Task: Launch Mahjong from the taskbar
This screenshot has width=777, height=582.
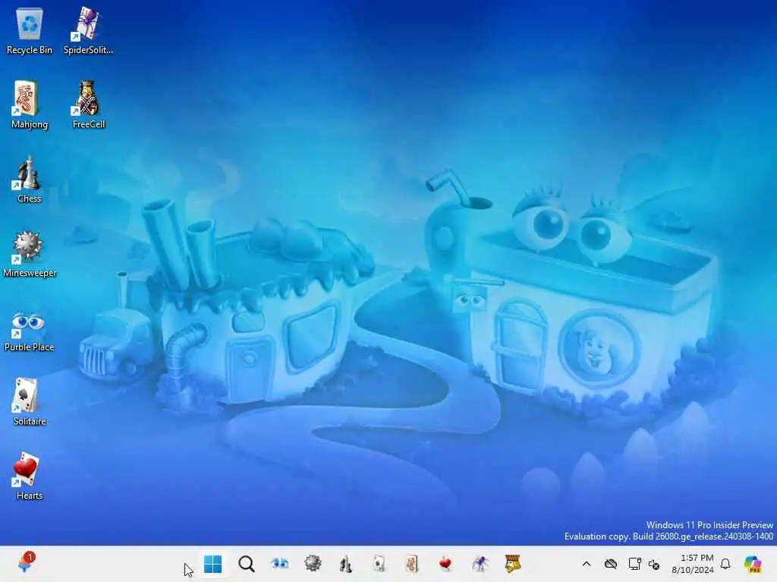Action: pyautogui.click(x=412, y=564)
